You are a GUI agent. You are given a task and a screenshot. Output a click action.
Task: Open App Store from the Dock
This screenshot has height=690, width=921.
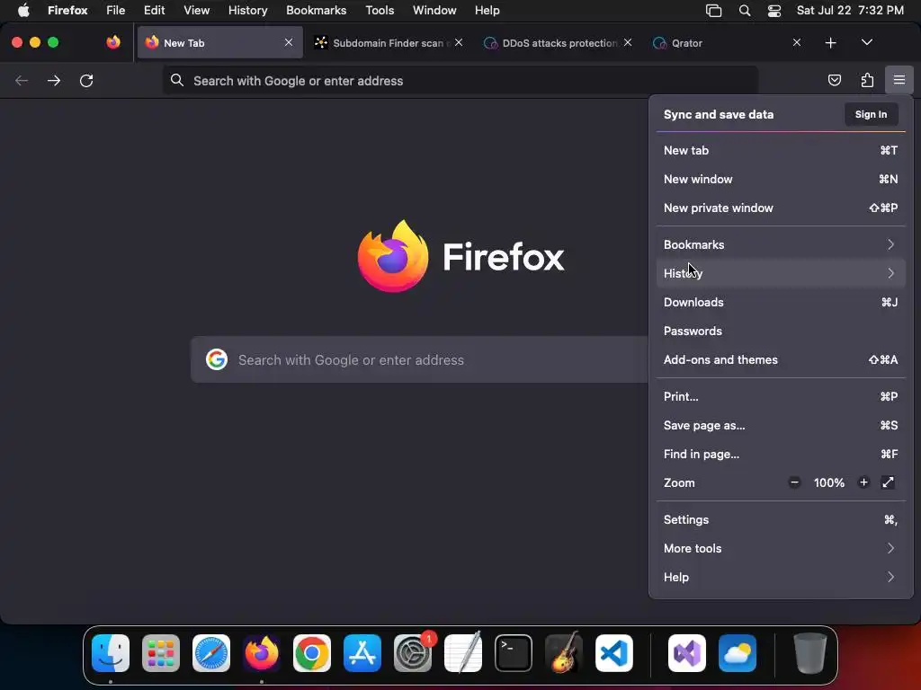click(362, 653)
